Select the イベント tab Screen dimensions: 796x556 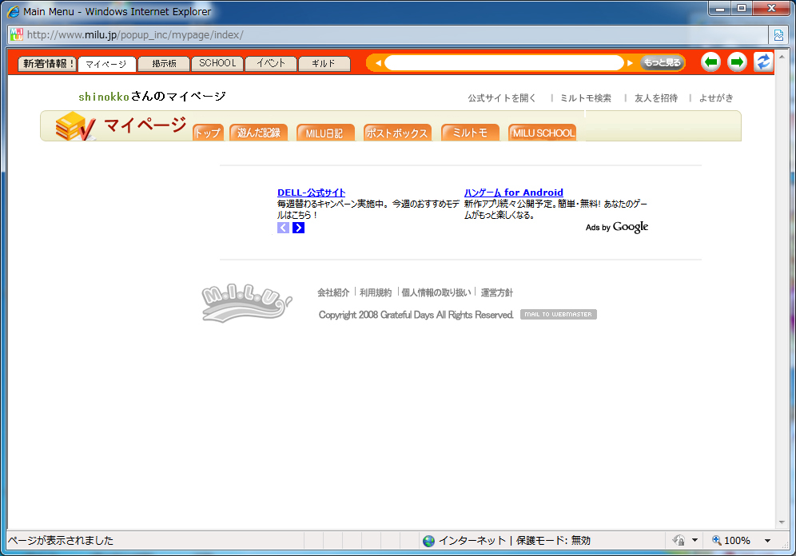coord(271,63)
